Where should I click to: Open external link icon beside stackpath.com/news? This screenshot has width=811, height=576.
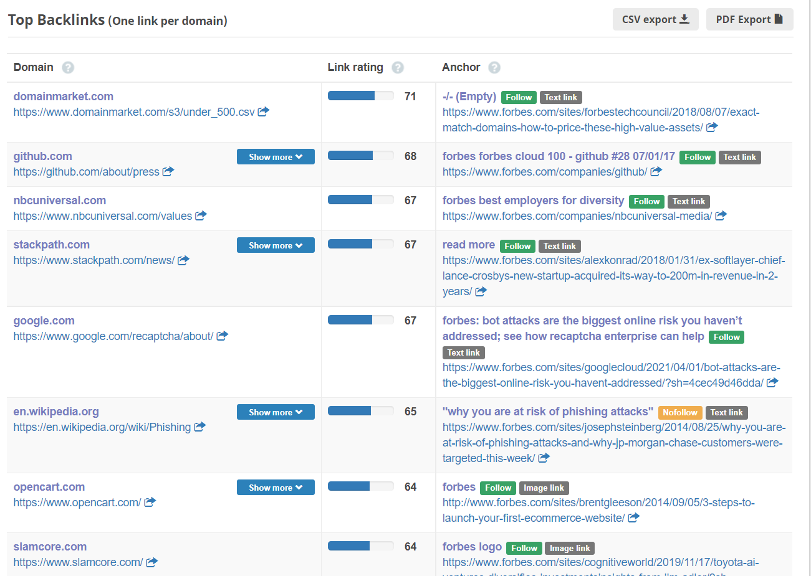pyautogui.click(x=183, y=260)
